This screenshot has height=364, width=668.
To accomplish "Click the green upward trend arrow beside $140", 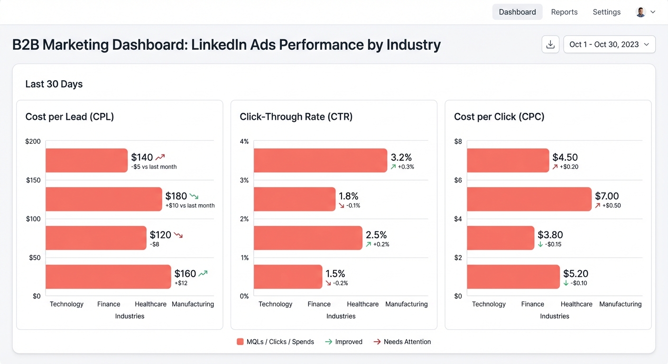I will point(160,156).
